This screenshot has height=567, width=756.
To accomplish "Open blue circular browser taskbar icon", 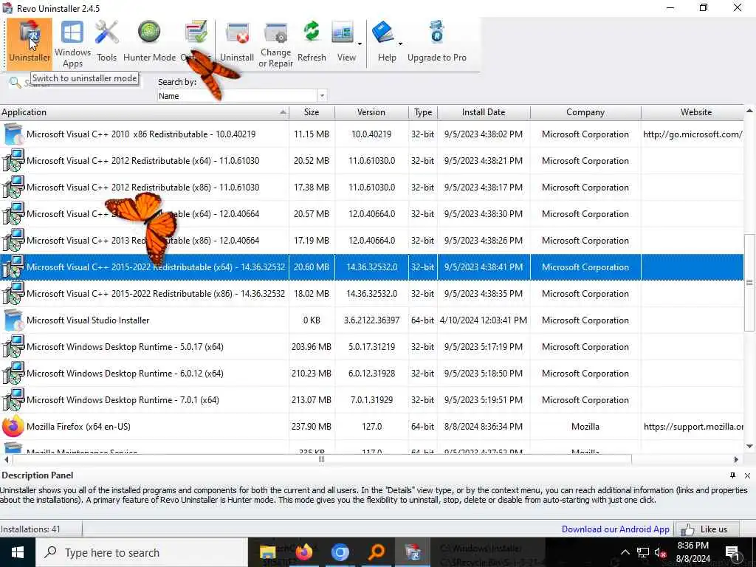I will coord(340,552).
